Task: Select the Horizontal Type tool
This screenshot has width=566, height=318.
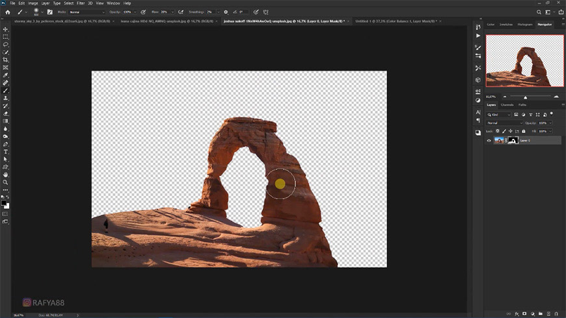Action: pos(5,152)
